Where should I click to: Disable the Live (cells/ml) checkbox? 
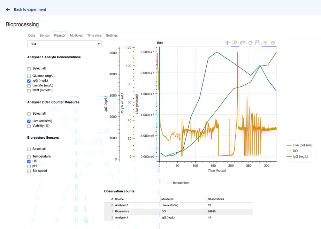click(29, 121)
